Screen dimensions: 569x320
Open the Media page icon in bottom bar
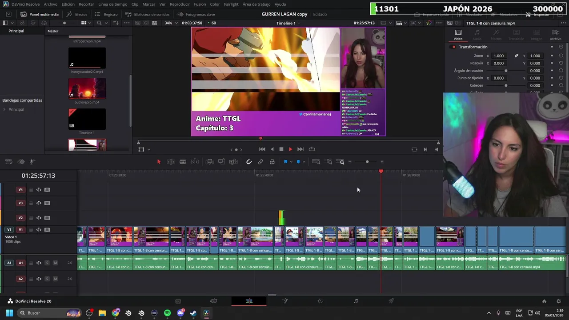[x=178, y=301]
